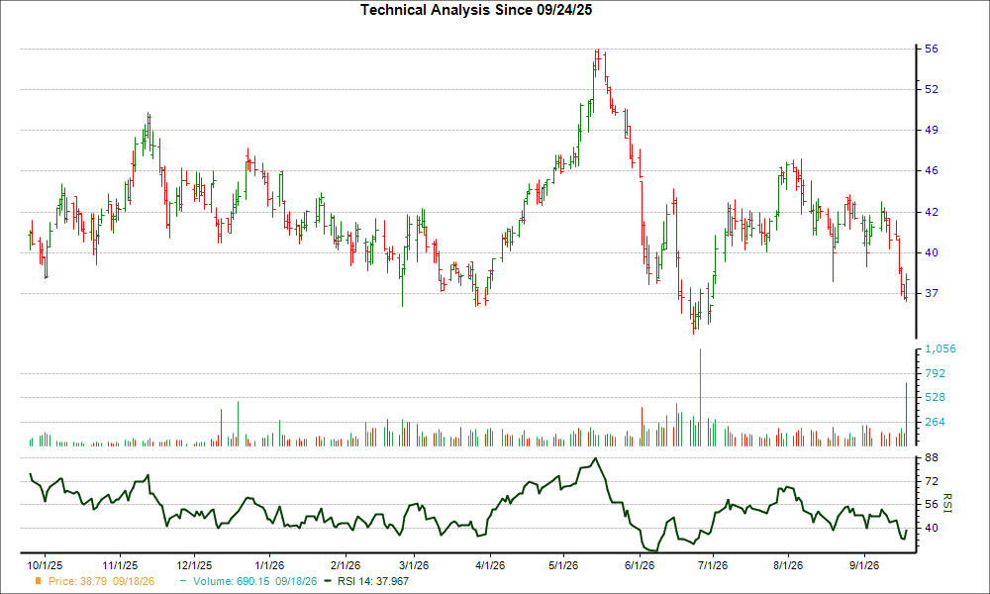Click the dark green RSI legend line
Viewport: 990px width, 594px height.
pyautogui.click(x=327, y=581)
